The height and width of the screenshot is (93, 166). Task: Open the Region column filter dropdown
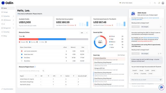(36, 76)
